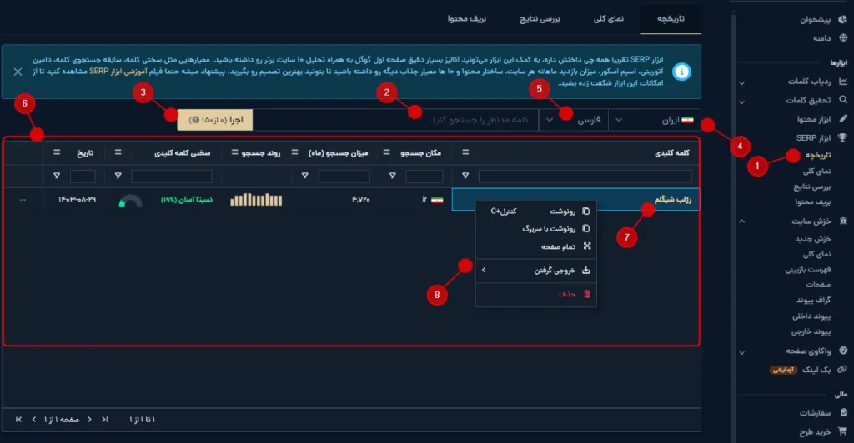Switch to the بریف محتوا tab at top
Image resolution: width=854 pixels, height=443 pixels.
(x=467, y=19)
